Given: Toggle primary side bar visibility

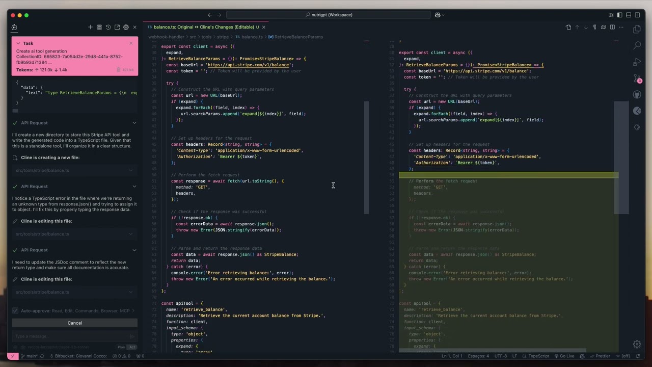Looking at the screenshot, I should point(620,15).
